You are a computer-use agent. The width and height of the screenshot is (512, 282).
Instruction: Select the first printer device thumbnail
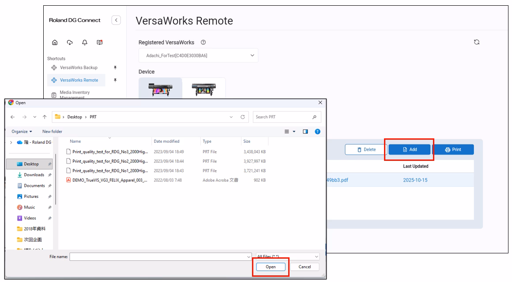pyautogui.click(x=160, y=88)
